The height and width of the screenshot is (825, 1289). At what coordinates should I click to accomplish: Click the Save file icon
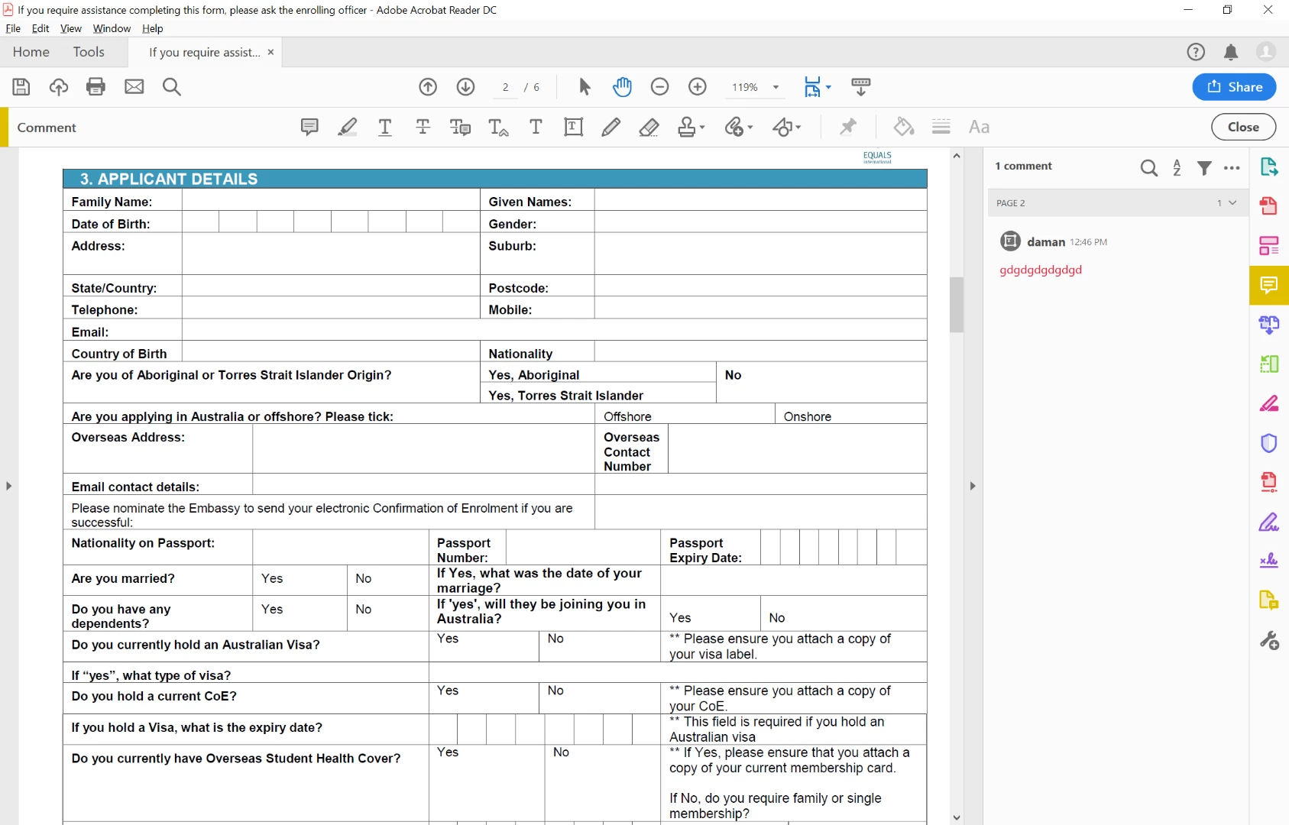click(x=21, y=87)
